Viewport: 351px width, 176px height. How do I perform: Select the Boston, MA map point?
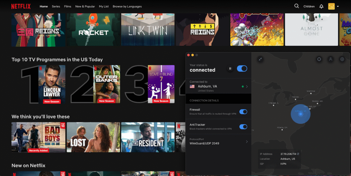tap(317, 103)
